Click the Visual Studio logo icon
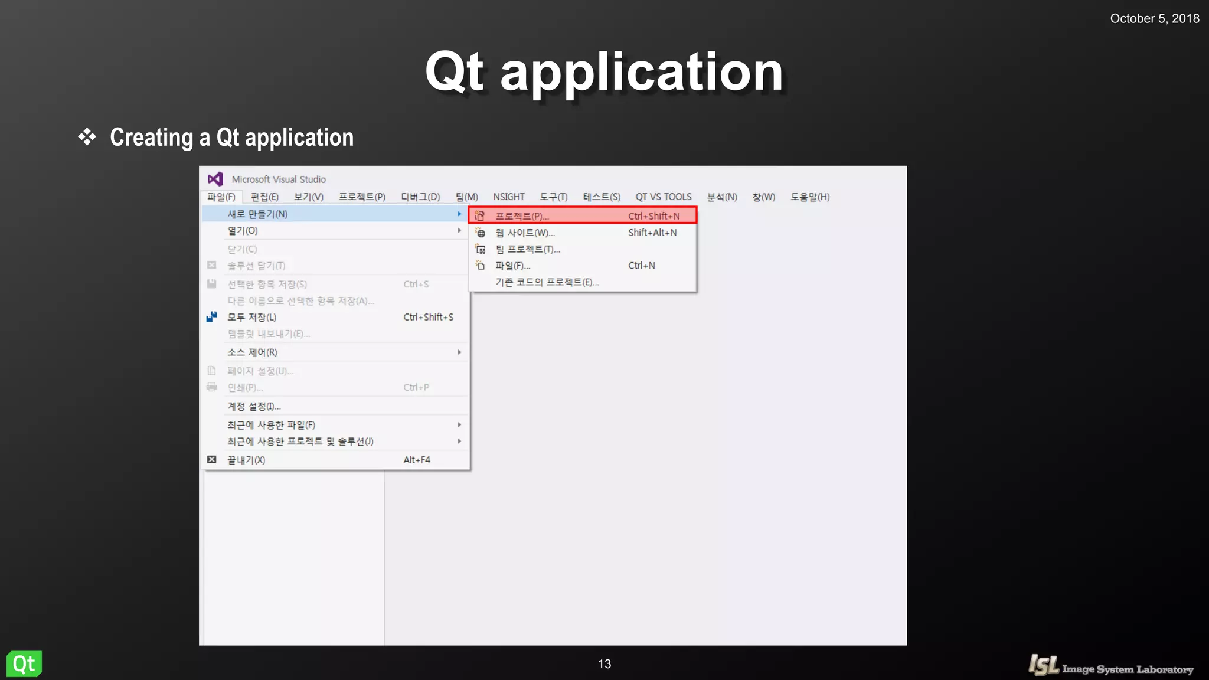Screen dimensions: 1209x680 [x=215, y=179]
